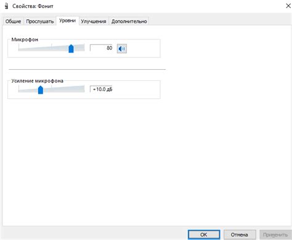Go to the Улучшения tab
The width and height of the screenshot is (292, 240).
(x=94, y=21)
